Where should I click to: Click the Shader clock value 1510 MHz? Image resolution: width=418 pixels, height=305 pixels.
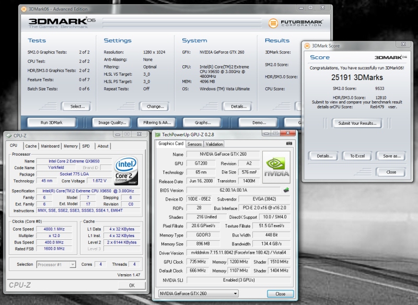(279, 262)
